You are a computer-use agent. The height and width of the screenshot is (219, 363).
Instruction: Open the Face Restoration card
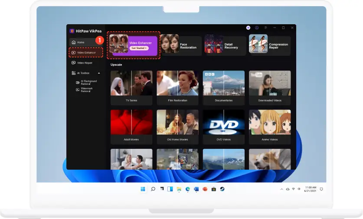coord(180,45)
